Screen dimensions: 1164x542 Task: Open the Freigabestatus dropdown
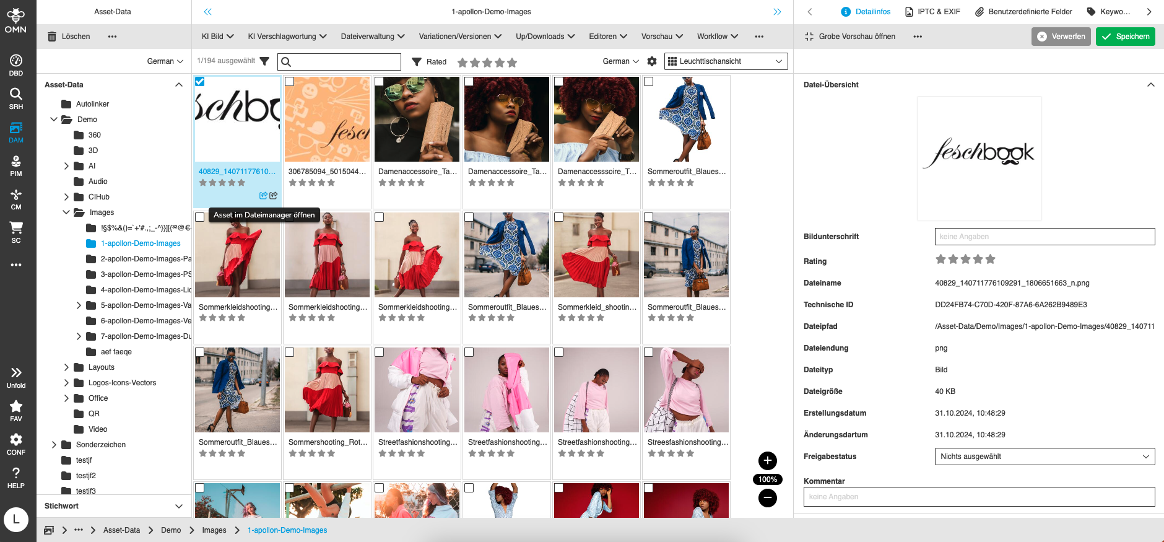pos(1044,457)
